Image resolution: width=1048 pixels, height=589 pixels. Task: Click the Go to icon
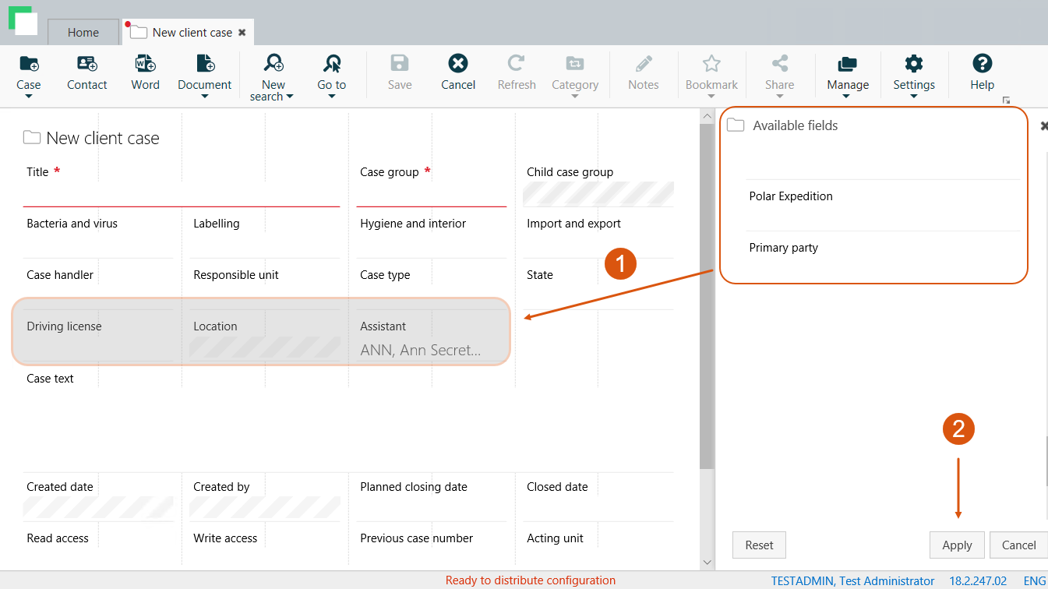click(x=331, y=65)
